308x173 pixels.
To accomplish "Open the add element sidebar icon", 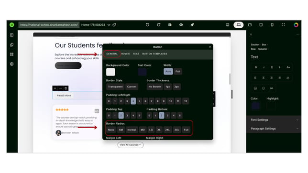I will click(12, 35).
